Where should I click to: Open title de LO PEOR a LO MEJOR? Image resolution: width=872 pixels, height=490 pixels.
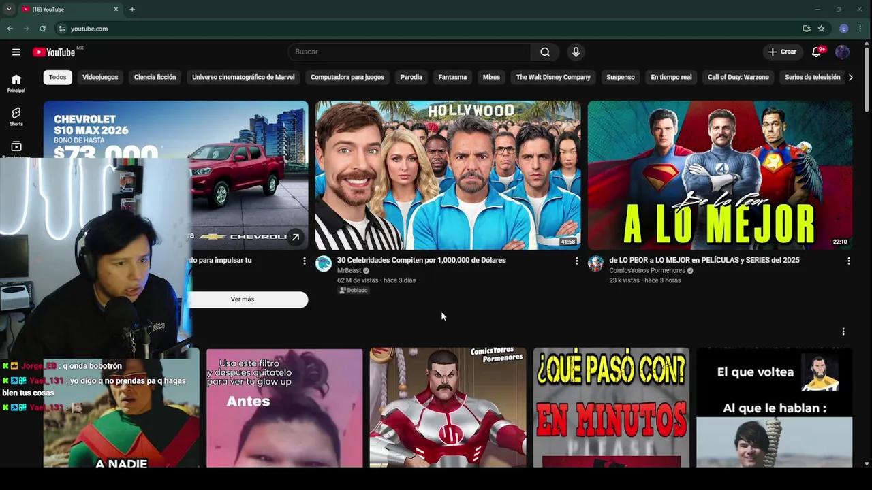click(x=704, y=260)
